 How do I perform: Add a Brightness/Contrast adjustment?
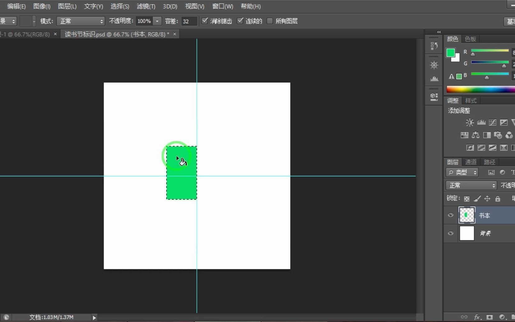click(470, 122)
